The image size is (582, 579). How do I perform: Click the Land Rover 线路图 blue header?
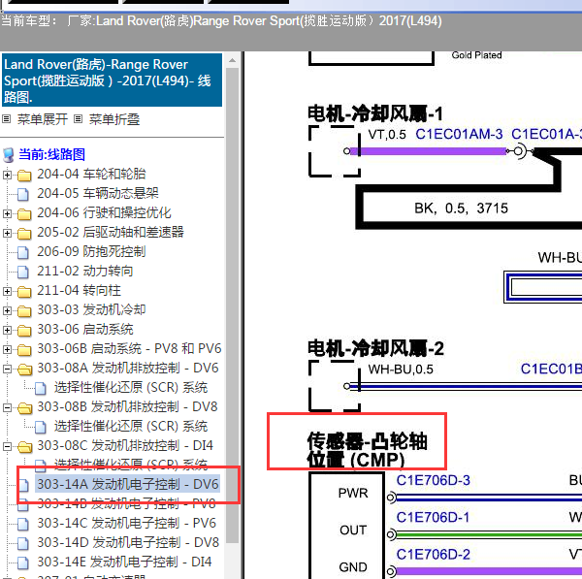click(113, 80)
